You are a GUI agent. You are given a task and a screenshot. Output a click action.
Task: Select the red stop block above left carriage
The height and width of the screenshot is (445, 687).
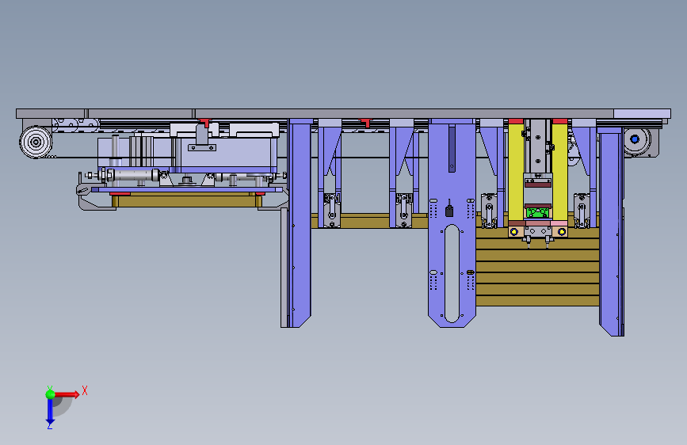[x=204, y=122]
